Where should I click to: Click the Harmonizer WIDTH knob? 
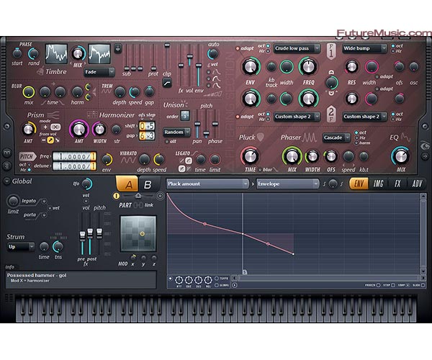tap(99, 129)
